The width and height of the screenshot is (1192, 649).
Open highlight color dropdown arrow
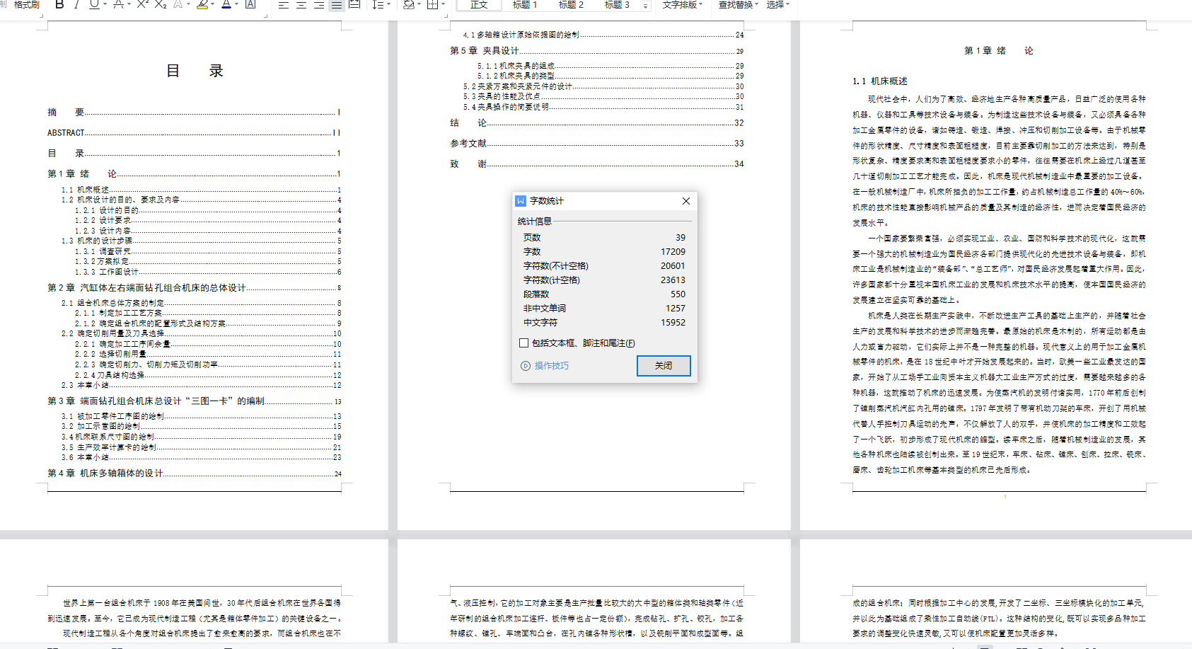point(212,4)
